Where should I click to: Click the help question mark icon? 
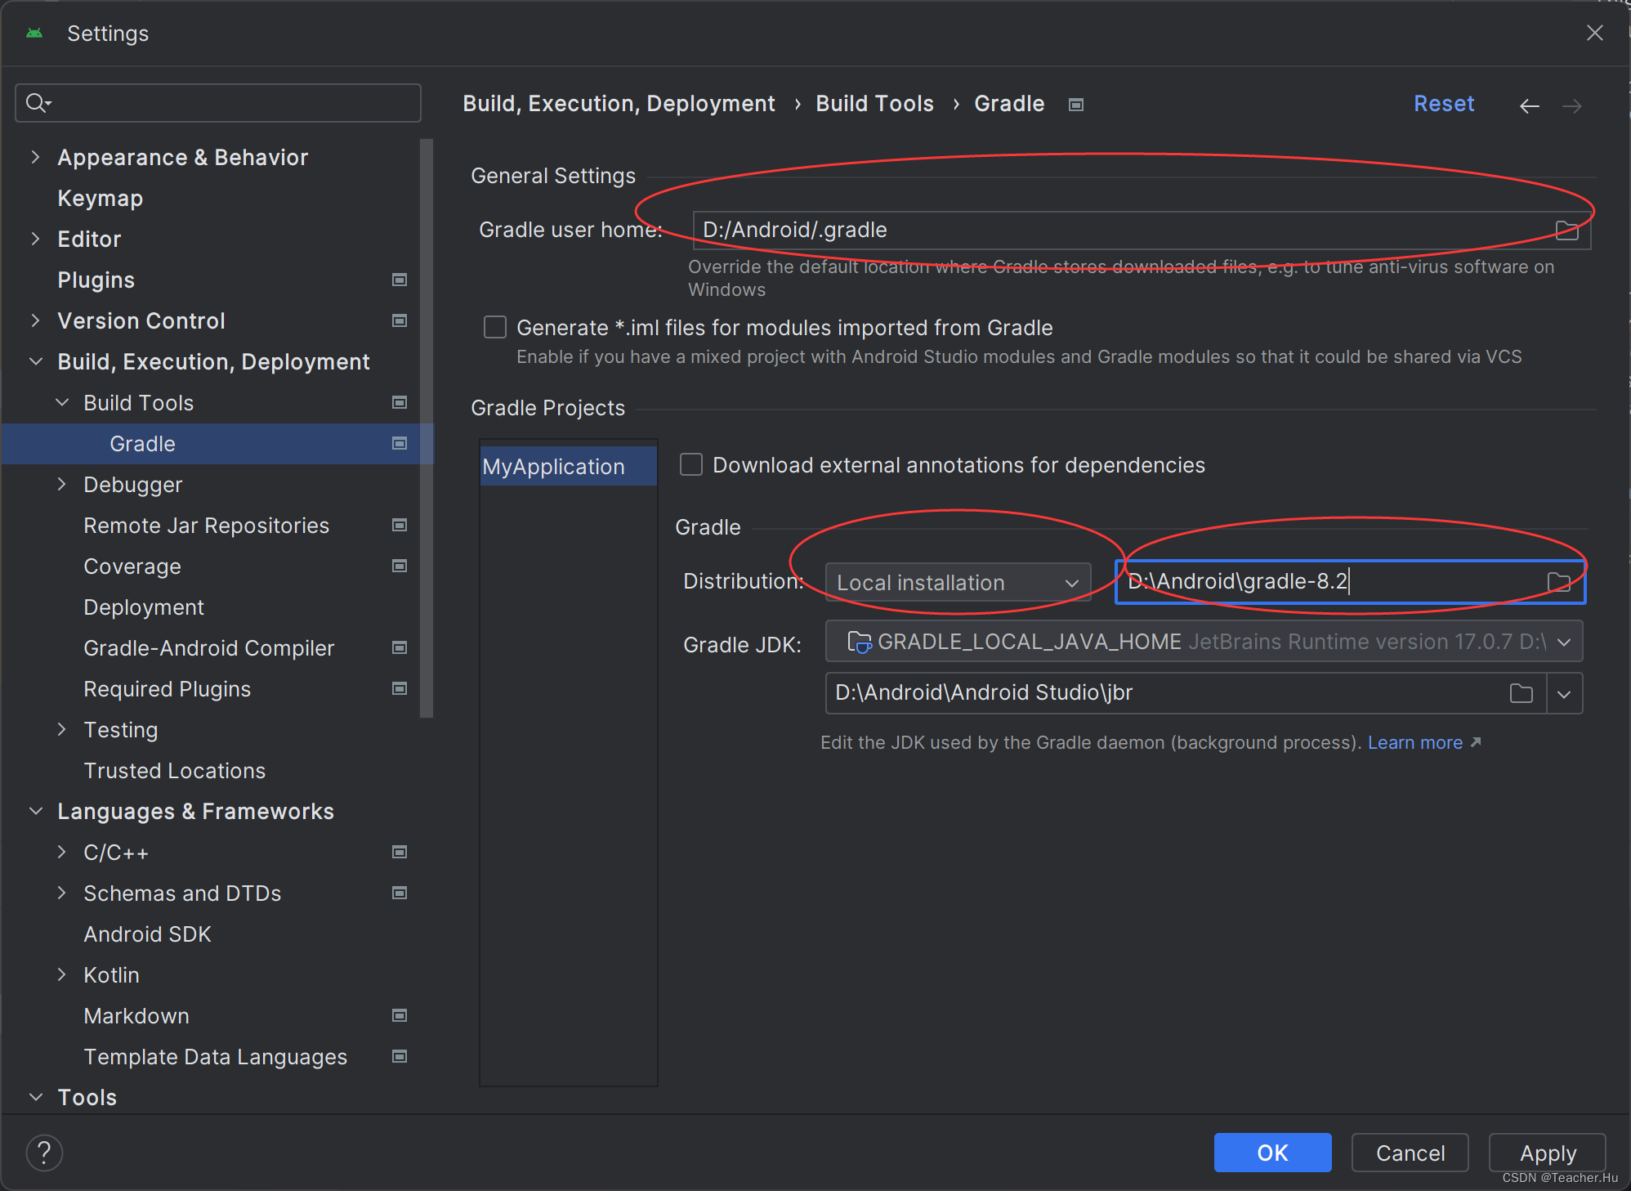pyautogui.click(x=44, y=1153)
